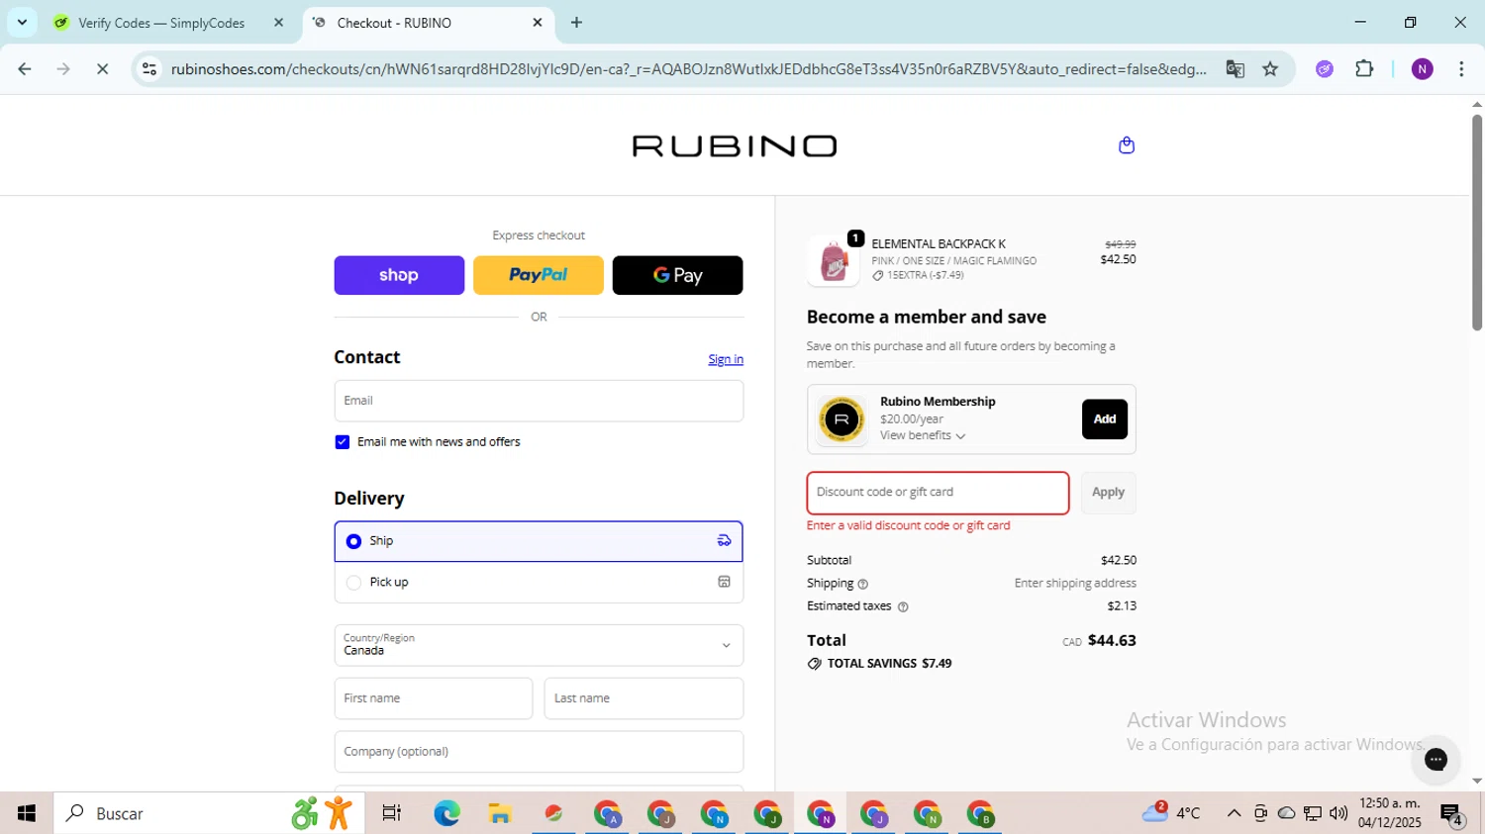Open the translate page icon

pyautogui.click(x=1235, y=69)
